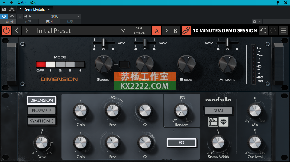Load the next preset with right arrow
Screen dimensions: 290x162
click(26, 30)
